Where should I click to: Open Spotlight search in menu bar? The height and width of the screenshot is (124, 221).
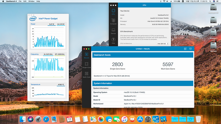pyautogui.click(x=210, y=1)
